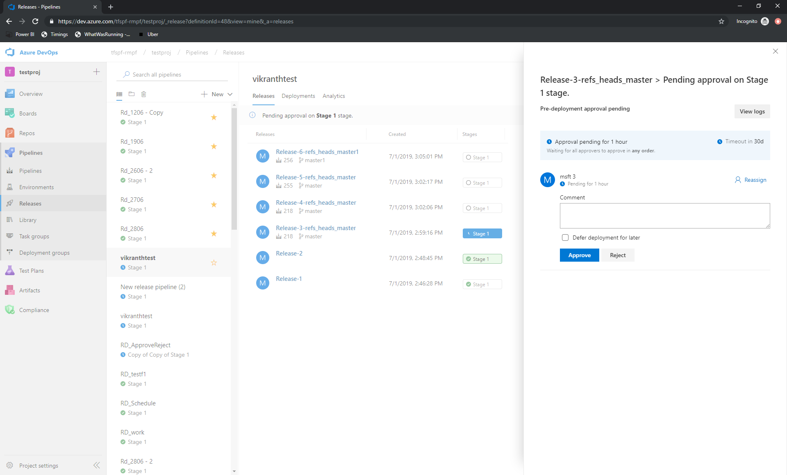The width and height of the screenshot is (787, 475).
Task: Click the Pipelines icon in sidebar
Action: click(x=9, y=153)
